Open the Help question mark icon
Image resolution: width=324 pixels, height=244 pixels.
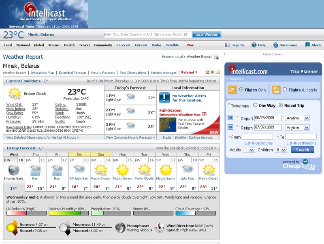coord(254,45)
